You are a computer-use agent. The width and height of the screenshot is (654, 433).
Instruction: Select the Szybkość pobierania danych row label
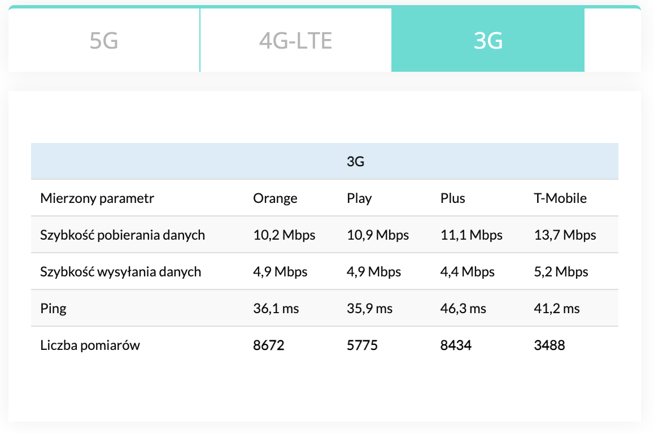(x=123, y=235)
